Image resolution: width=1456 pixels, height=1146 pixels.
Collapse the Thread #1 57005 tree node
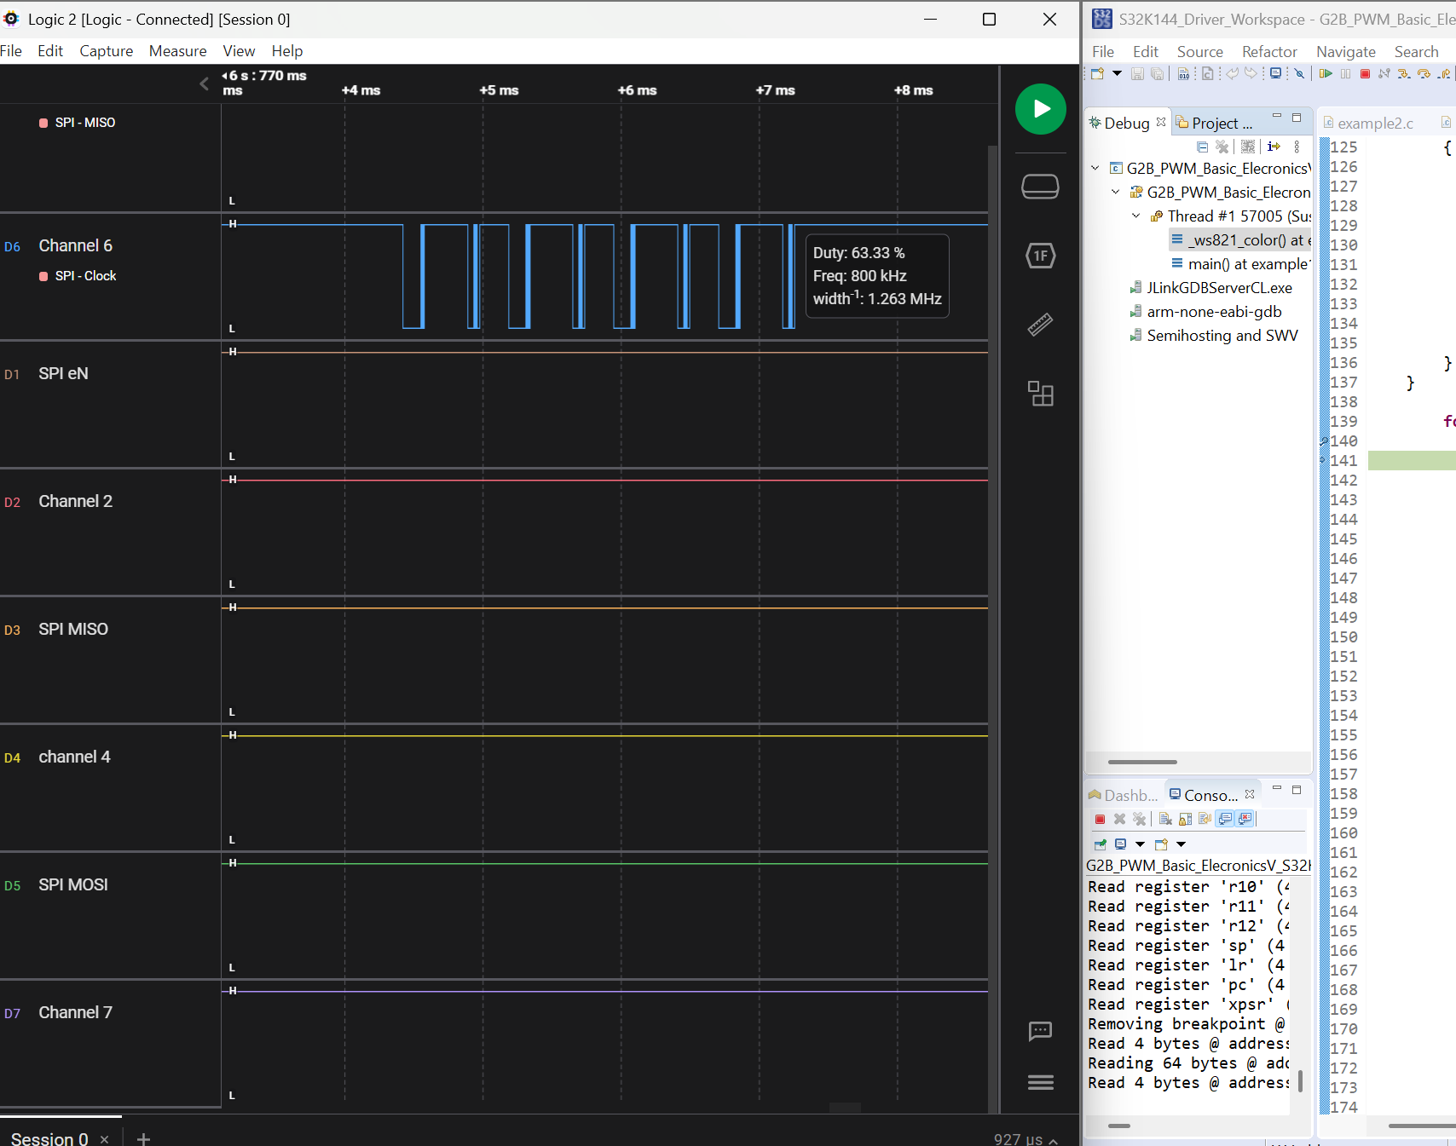1135,216
